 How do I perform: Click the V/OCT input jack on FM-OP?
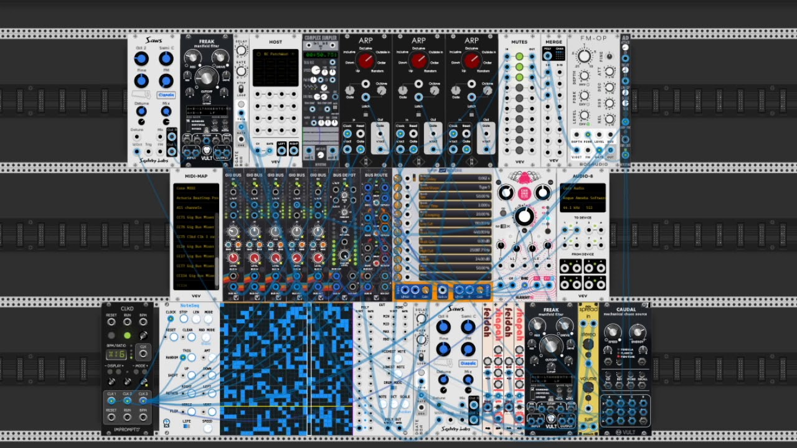(577, 150)
